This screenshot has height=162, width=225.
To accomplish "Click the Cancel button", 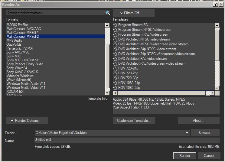I will [x=209, y=156].
